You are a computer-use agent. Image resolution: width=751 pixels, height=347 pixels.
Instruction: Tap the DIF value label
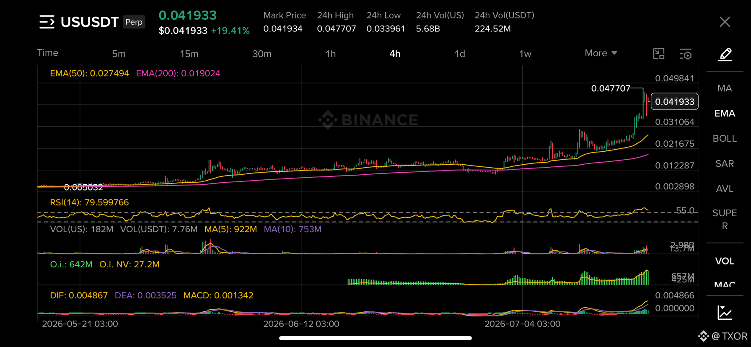(x=79, y=295)
